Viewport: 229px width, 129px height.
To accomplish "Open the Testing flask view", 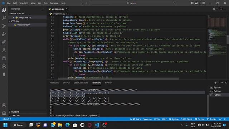I will coord(4,50).
